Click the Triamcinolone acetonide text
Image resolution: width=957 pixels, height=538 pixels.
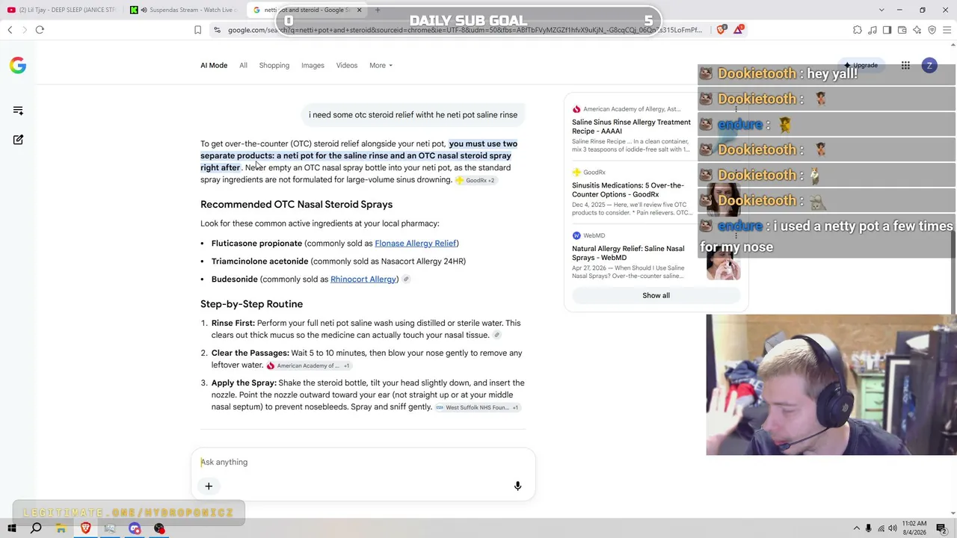pyautogui.click(x=259, y=262)
